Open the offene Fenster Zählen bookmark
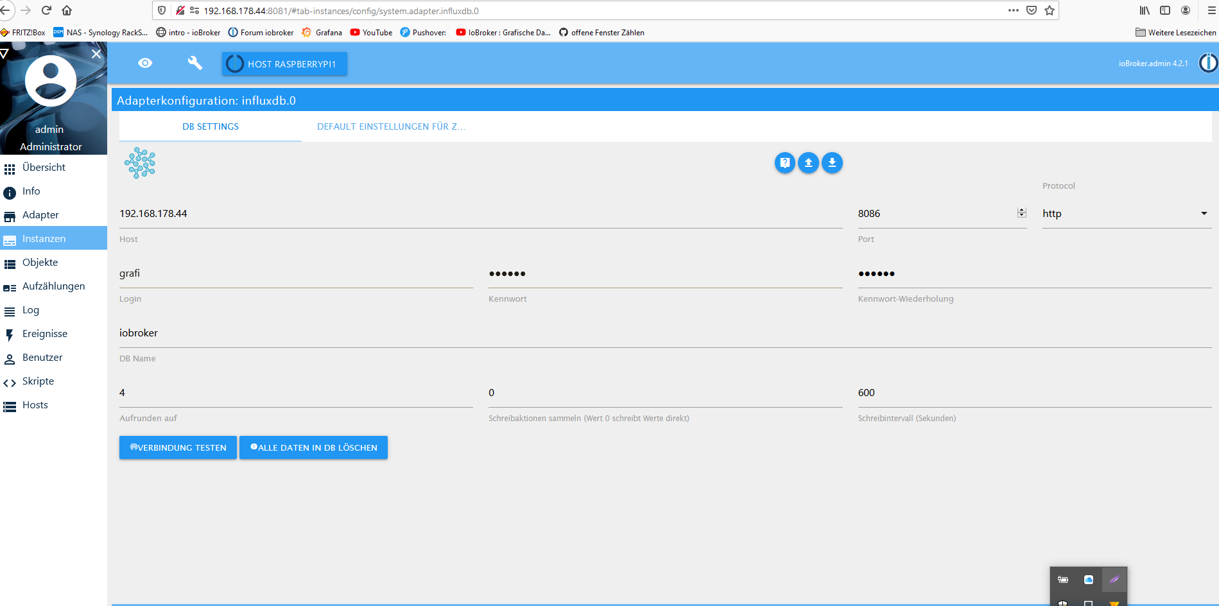The image size is (1219, 606). (x=601, y=33)
